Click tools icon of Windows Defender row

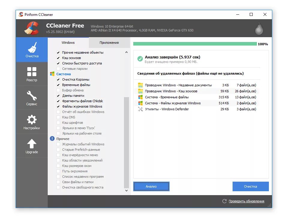(x=140, y=109)
